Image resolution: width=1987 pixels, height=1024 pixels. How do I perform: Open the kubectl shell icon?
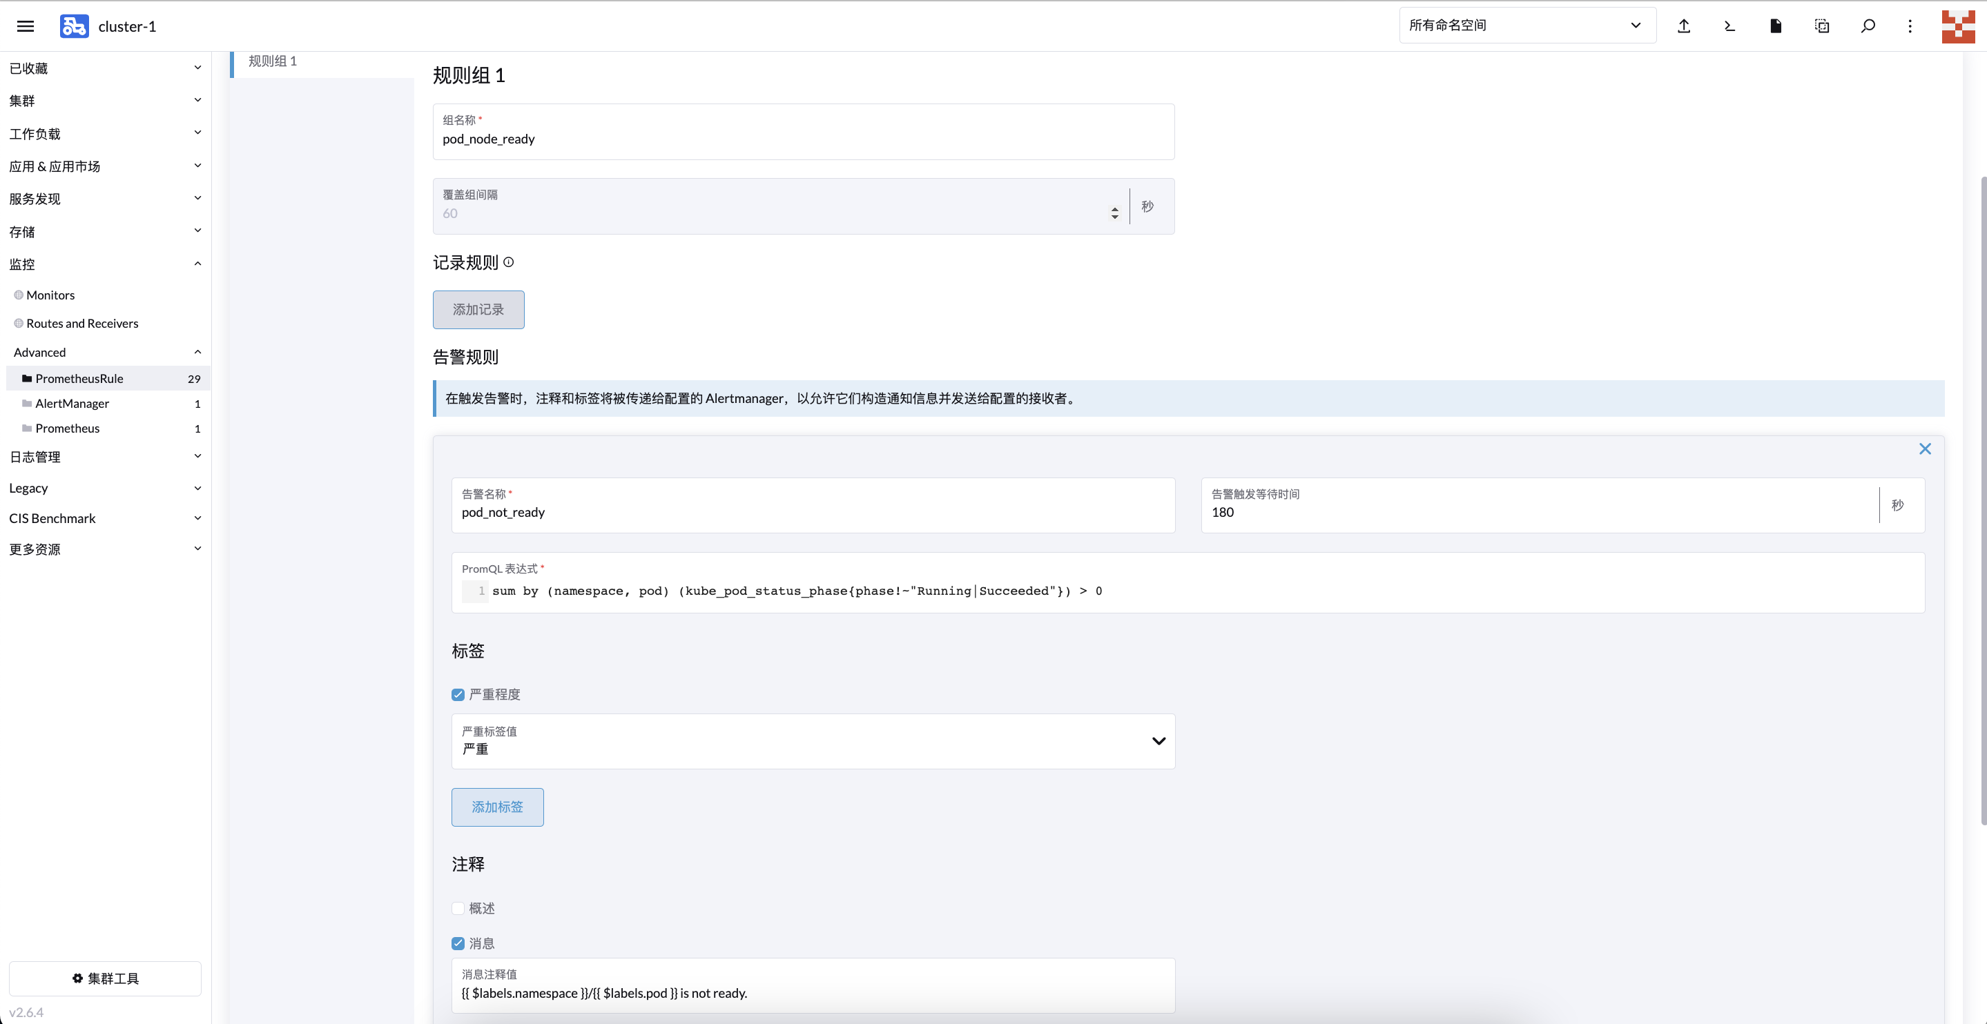[x=1729, y=26]
